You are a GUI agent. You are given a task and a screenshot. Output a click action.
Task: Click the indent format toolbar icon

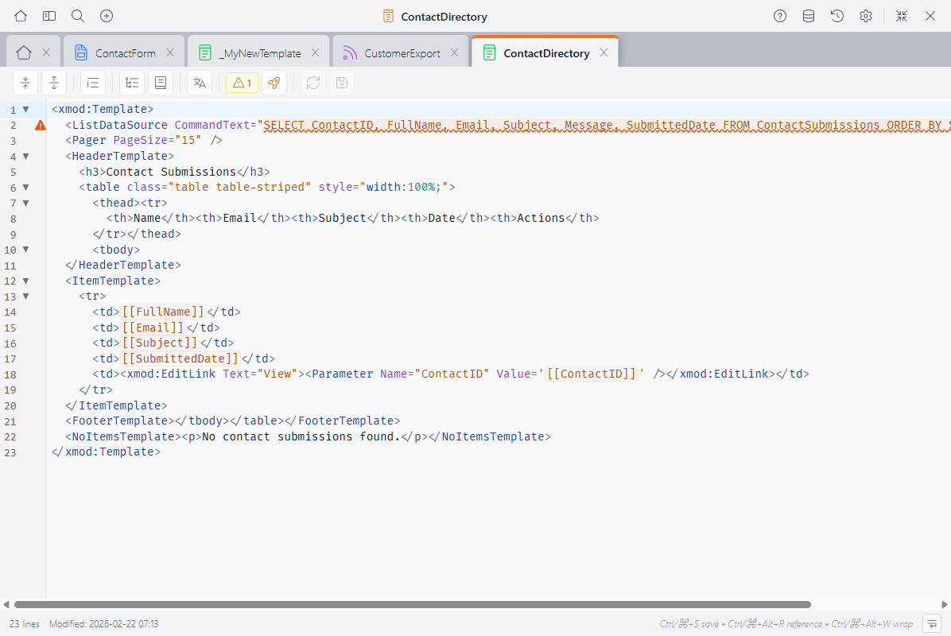(93, 83)
